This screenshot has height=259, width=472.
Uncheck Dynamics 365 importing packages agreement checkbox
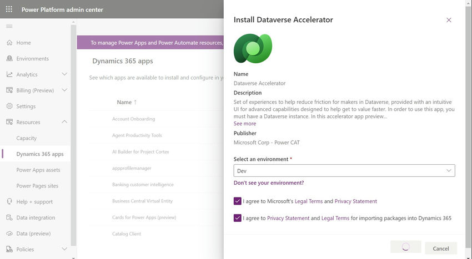pos(238,218)
